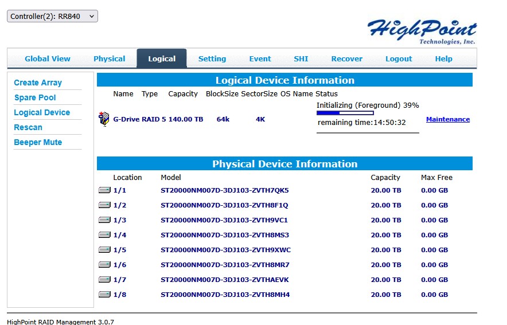This screenshot has width=507, height=325.
Task: Click the Create Array sidebar link
Action: coord(38,83)
